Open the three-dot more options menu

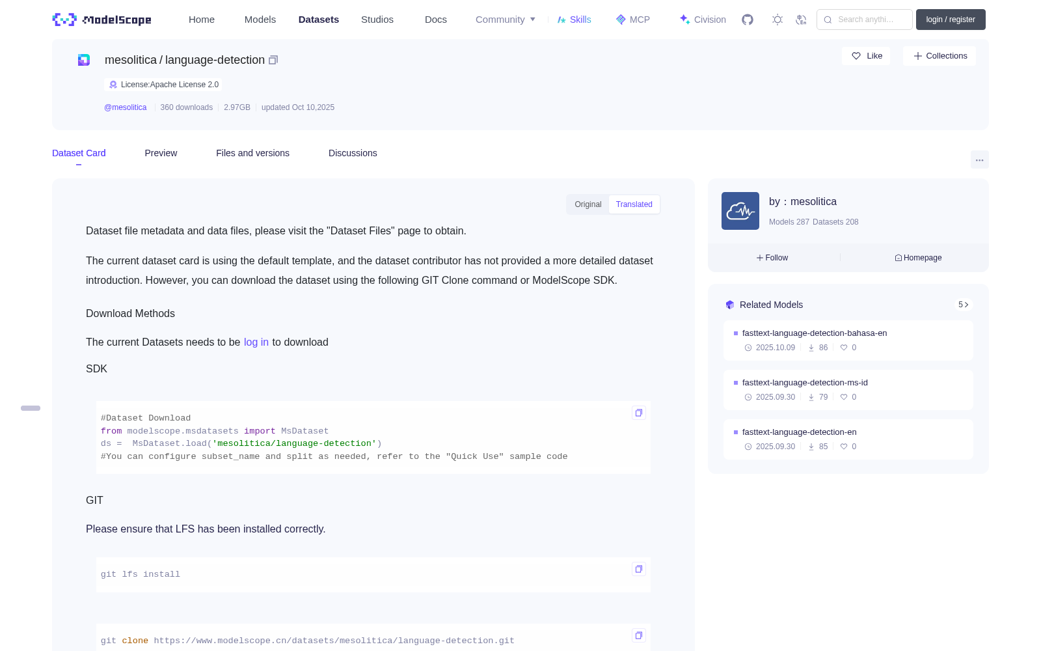pyautogui.click(x=980, y=159)
